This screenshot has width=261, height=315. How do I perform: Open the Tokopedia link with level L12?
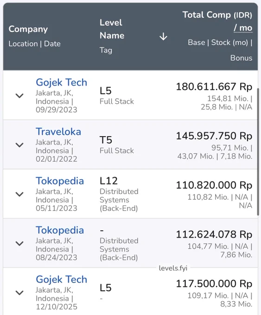tap(60, 181)
